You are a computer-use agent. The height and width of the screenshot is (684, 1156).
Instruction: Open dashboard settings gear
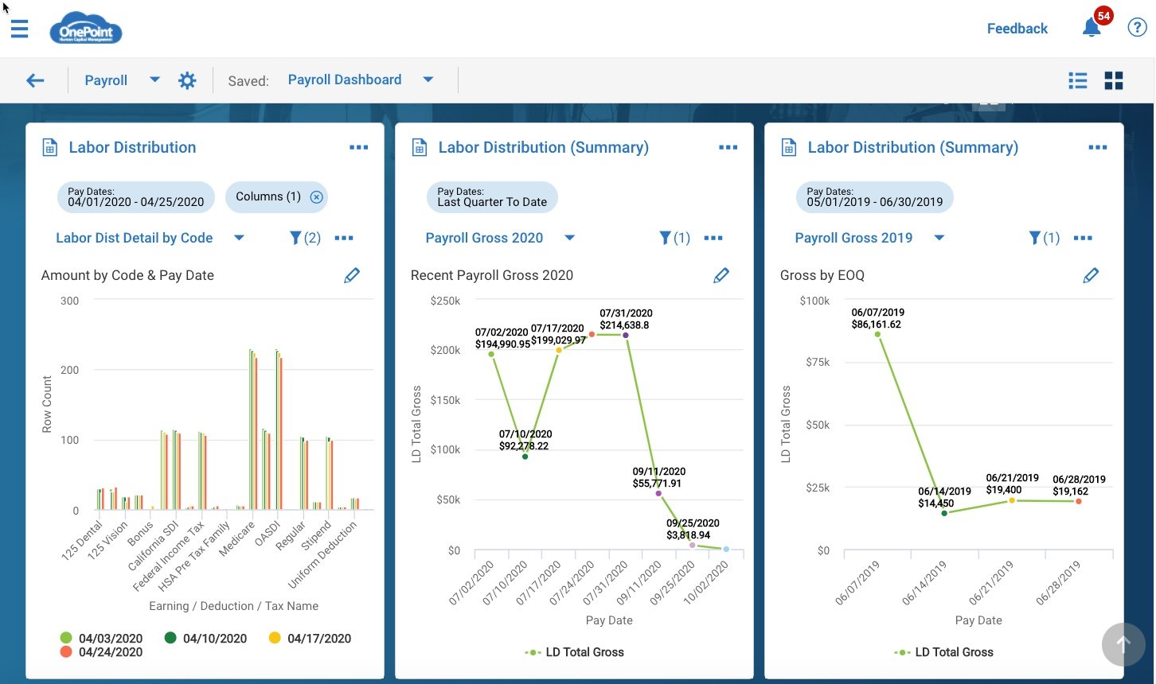click(x=187, y=80)
